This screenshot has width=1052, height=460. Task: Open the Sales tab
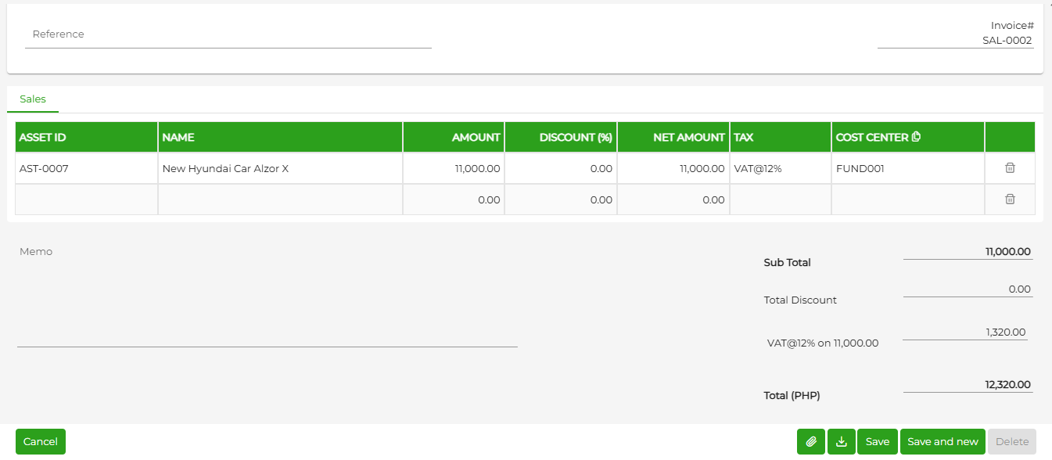[33, 99]
